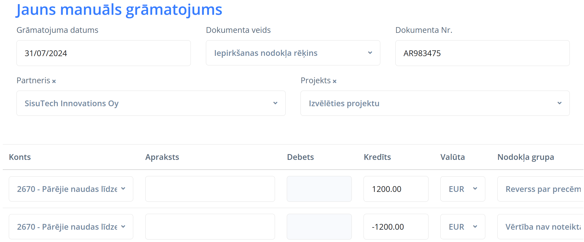
Task: Open second row EUR currency dropdown
Action: [x=463, y=227]
